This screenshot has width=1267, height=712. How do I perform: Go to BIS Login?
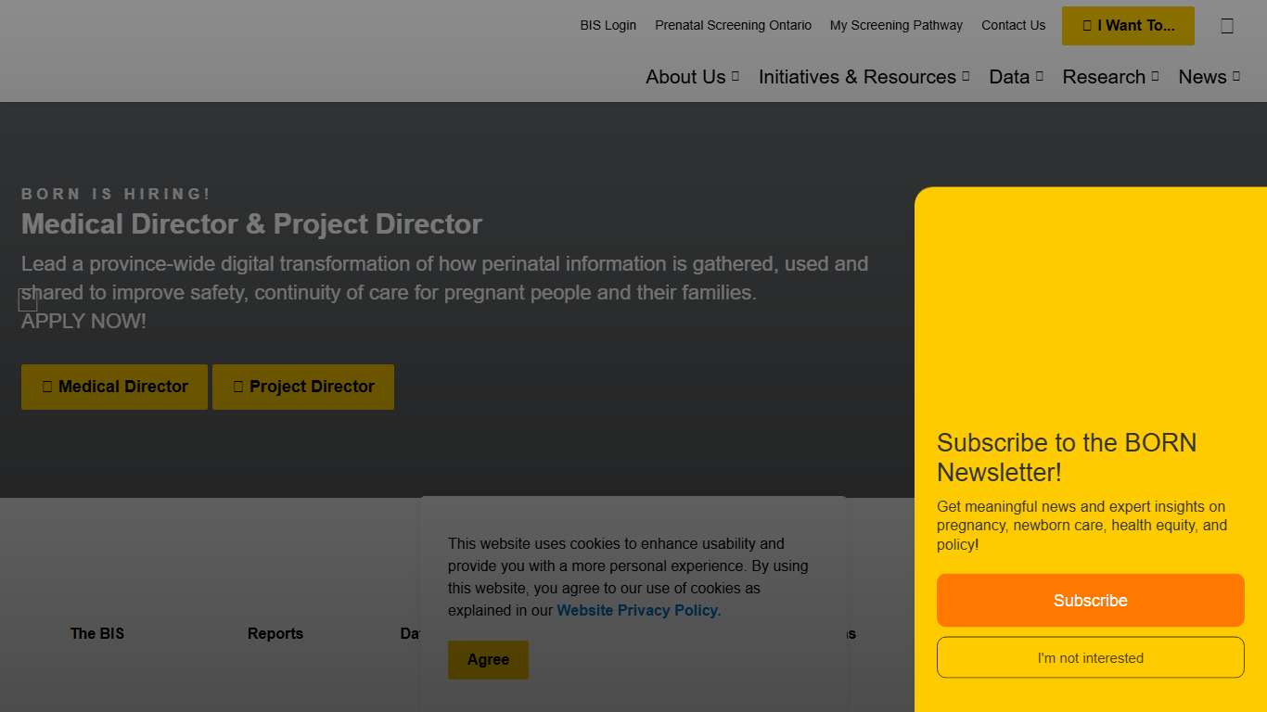(608, 26)
